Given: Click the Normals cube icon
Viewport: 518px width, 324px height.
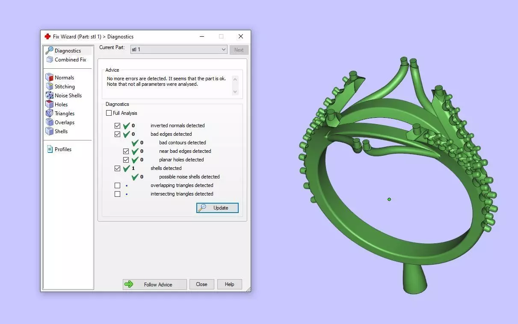Looking at the screenshot, I should click(x=49, y=78).
